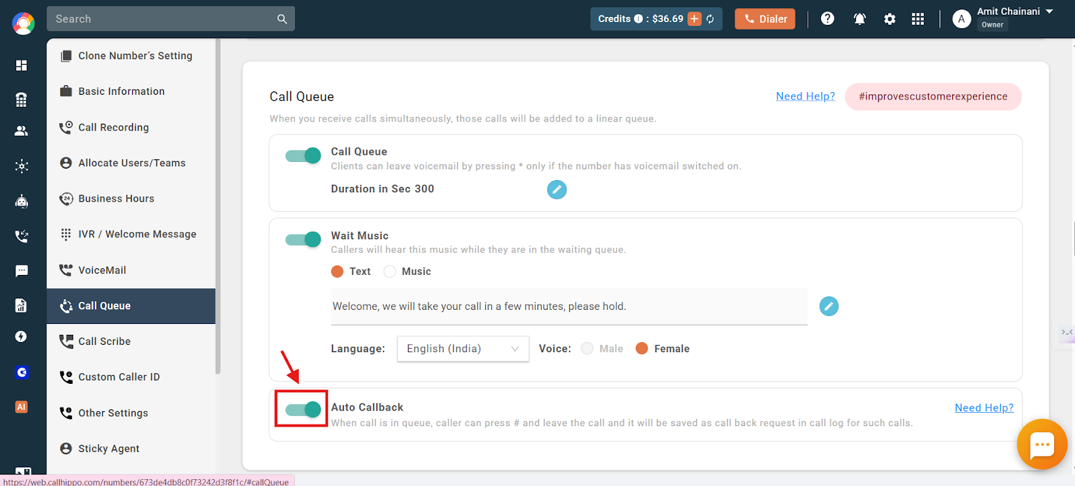The height and width of the screenshot is (486, 1075).
Task: Open the users/team icon in left rail
Action: coord(21,131)
